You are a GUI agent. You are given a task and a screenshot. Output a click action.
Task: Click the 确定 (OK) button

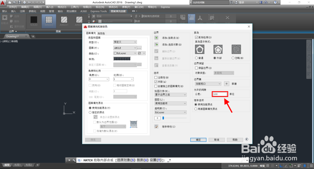(198, 140)
